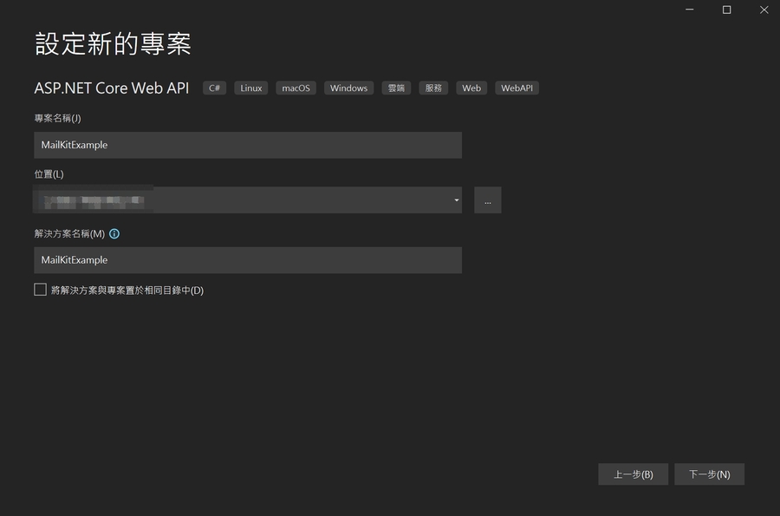
Task: Maximize the Visual Studio dialog window
Action: point(726,10)
